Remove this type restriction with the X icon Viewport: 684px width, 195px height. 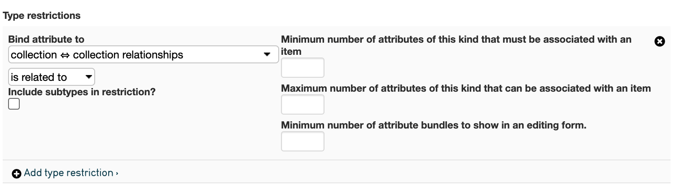point(659,42)
